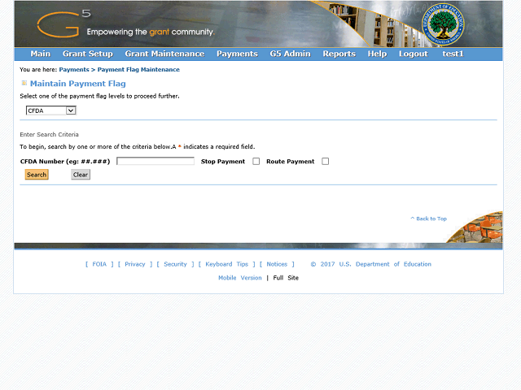
Task: Open the Keyboard Tips footer link
Action: tap(227, 264)
